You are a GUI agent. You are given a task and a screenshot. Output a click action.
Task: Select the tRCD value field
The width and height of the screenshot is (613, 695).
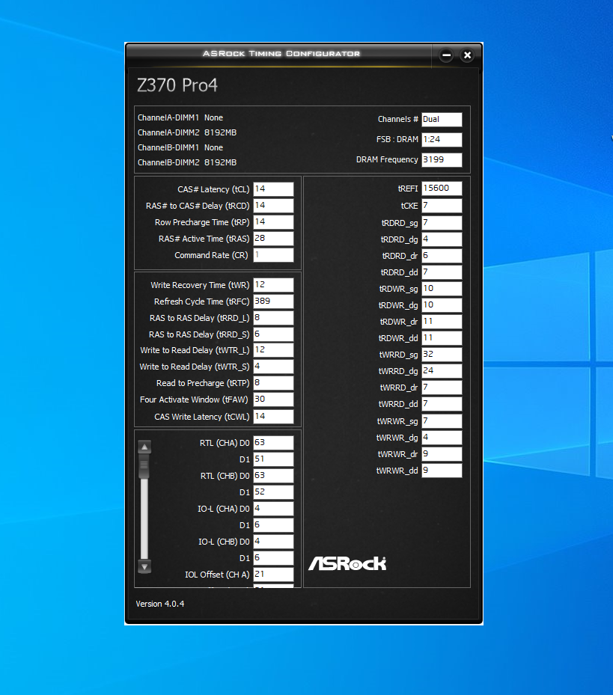pyautogui.click(x=273, y=205)
